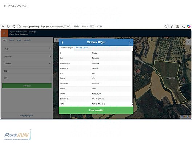
Task: Select the Nitelik value Tarla
Action: 94,89
